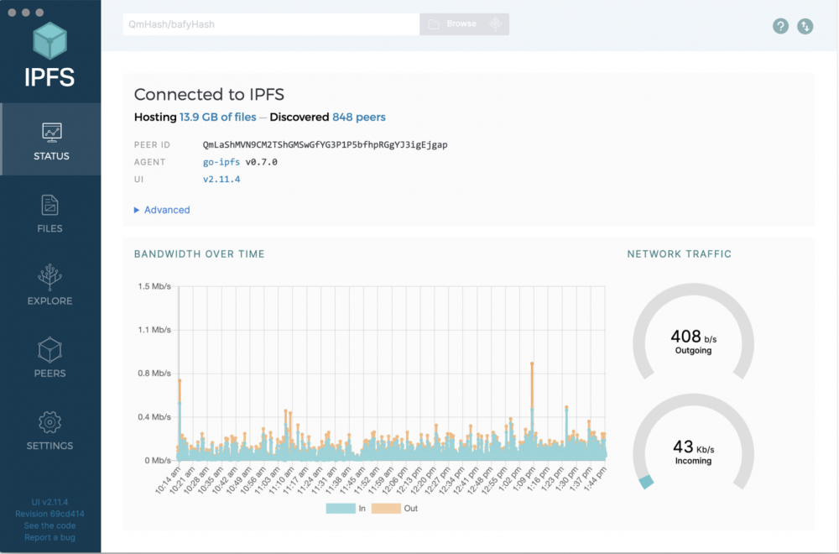The image size is (839, 554).
Task: Open the Report a bug link
Action: click(x=50, y=537)
